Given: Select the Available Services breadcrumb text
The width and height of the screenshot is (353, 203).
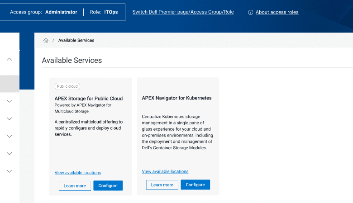Looking at the screenshot, I should (x=76, y=40).
